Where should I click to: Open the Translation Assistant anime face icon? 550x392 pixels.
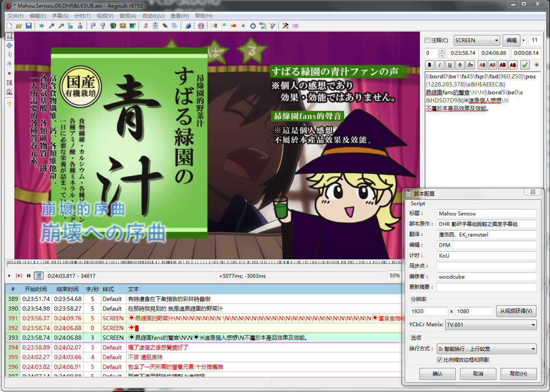click(x=201, y=26)
